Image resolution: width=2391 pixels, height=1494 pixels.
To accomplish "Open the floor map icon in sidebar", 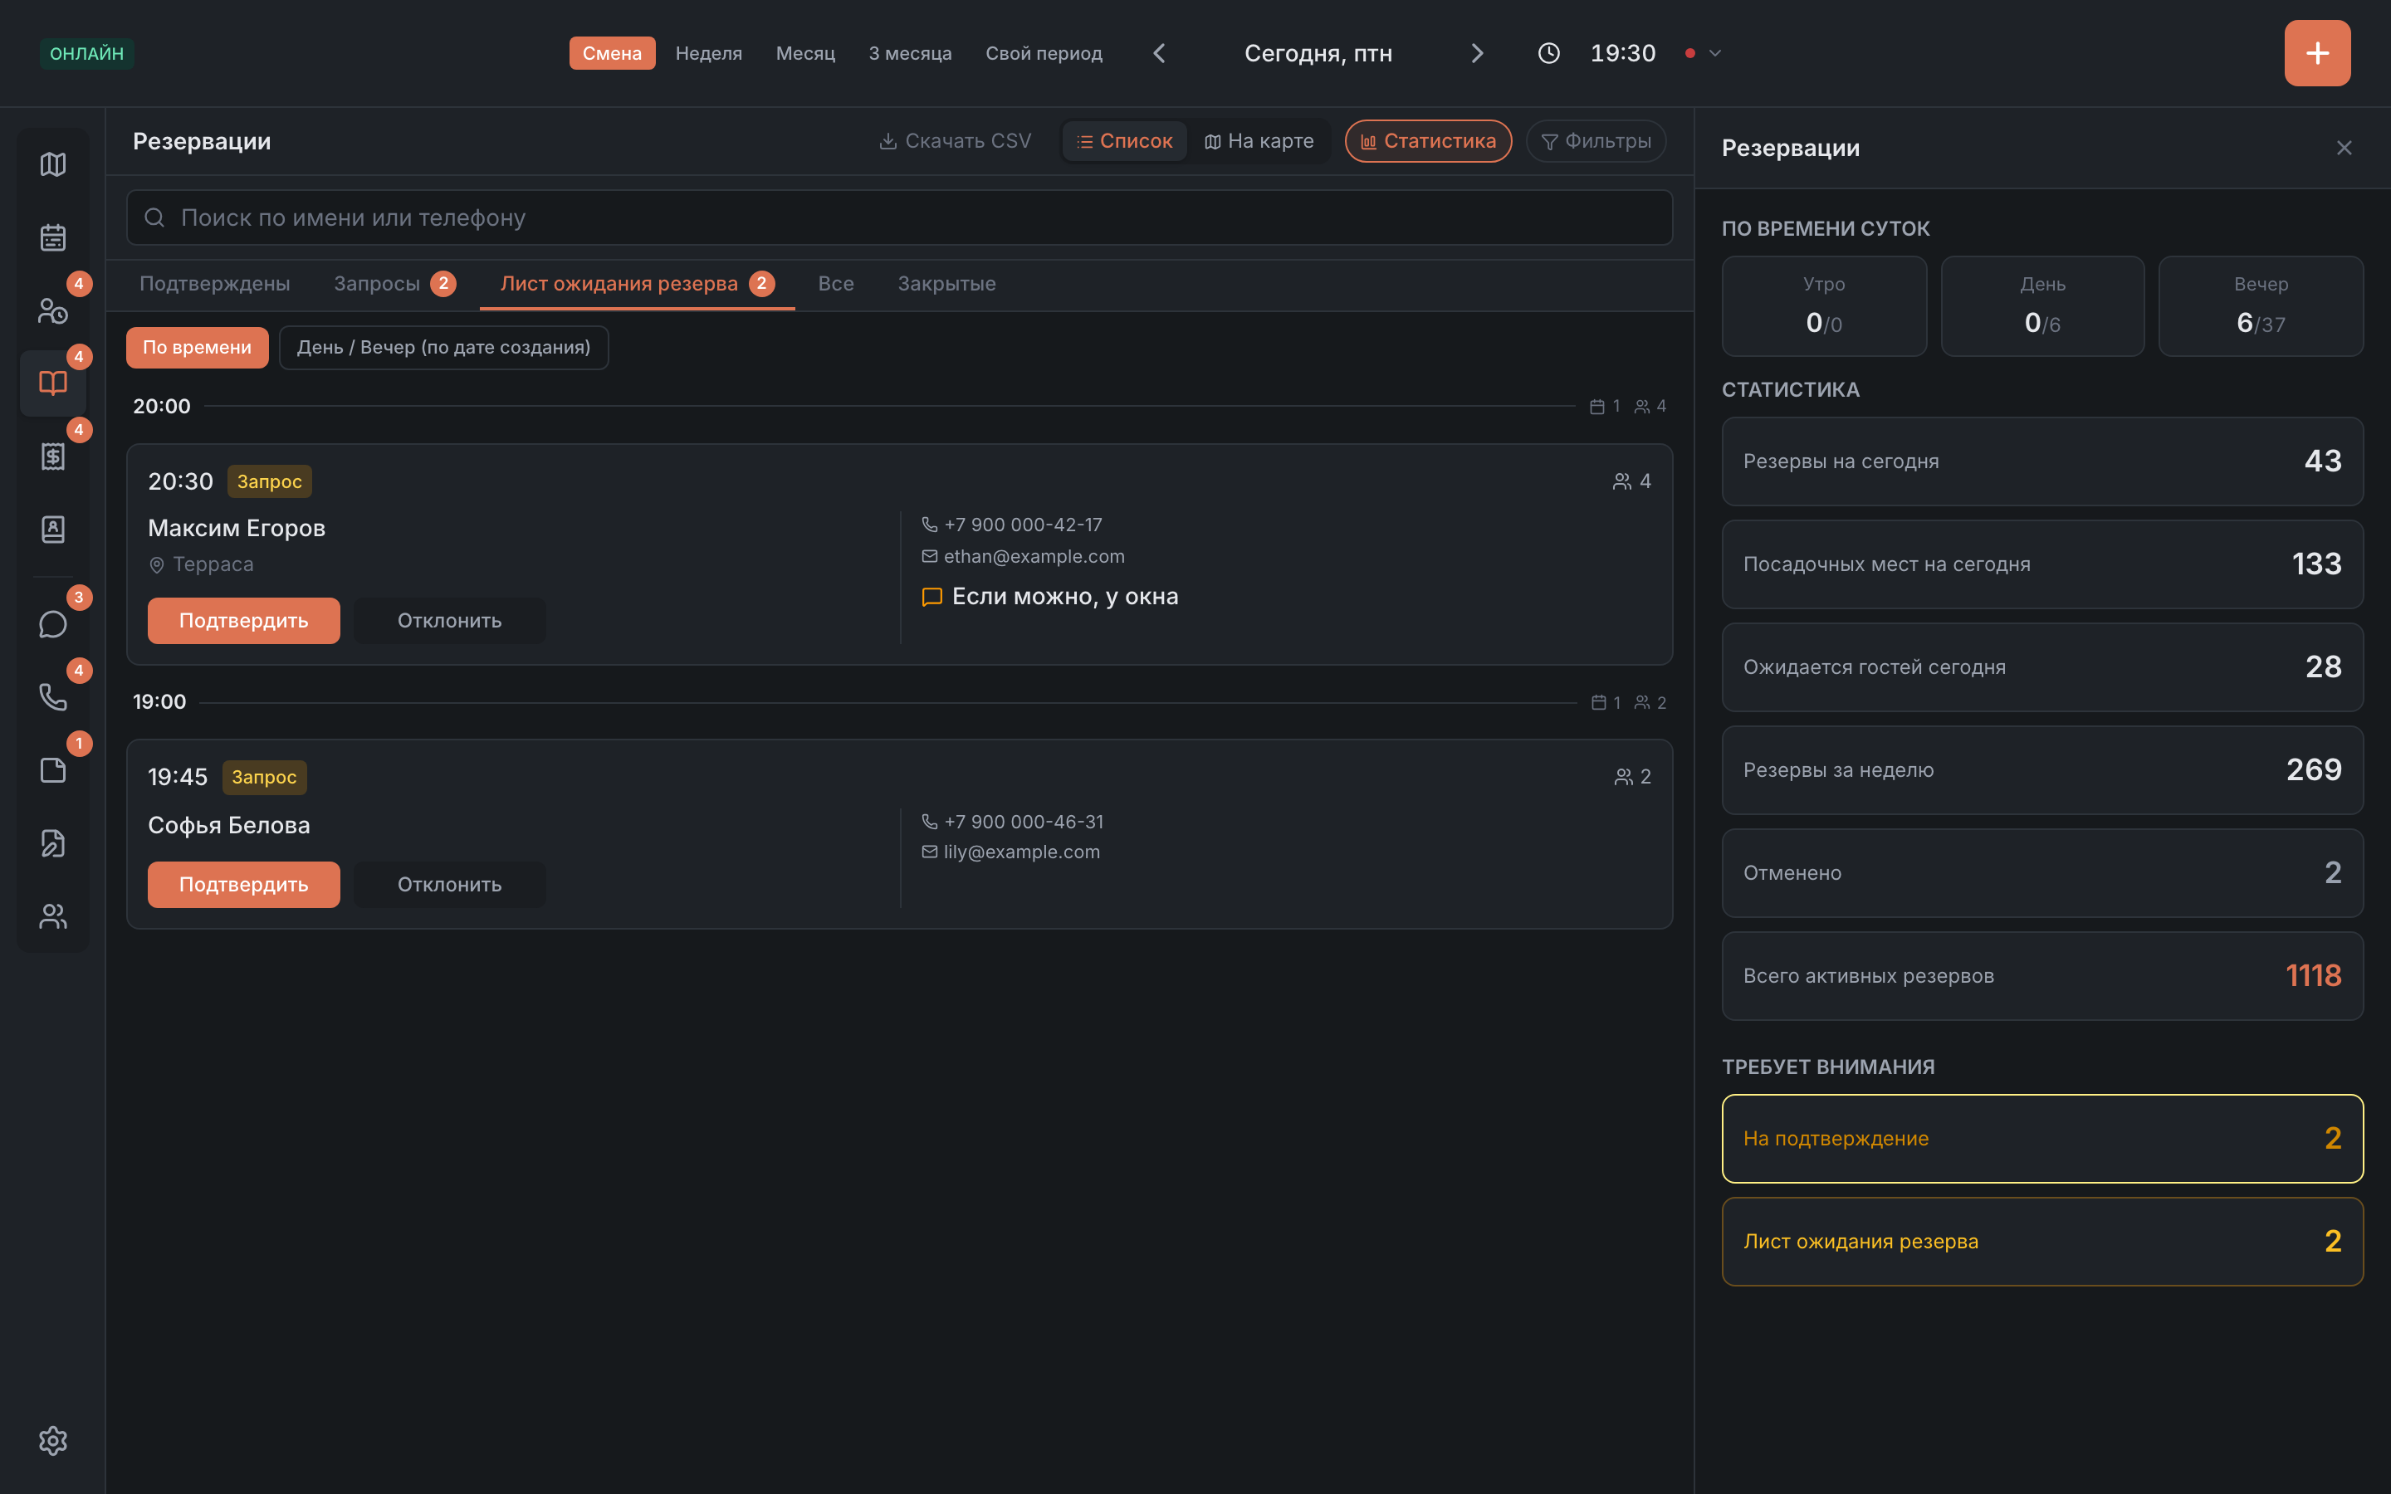I will click(x=52, y=164).
